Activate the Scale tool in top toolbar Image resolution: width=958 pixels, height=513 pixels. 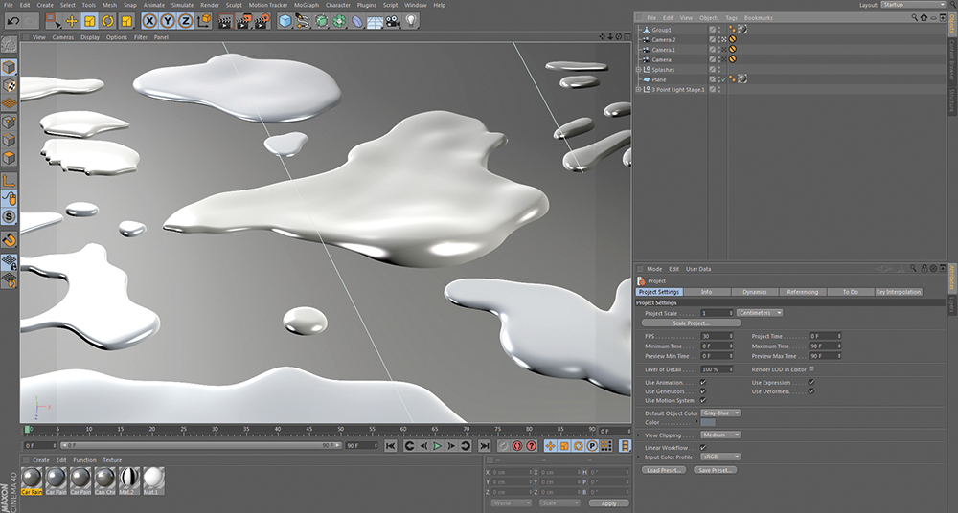point(90,21)
